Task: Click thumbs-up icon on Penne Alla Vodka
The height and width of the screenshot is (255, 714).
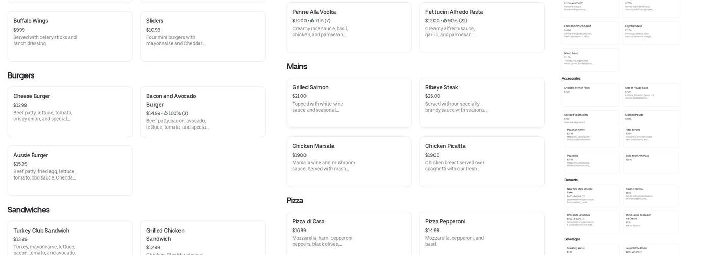Action: point(312,21)
